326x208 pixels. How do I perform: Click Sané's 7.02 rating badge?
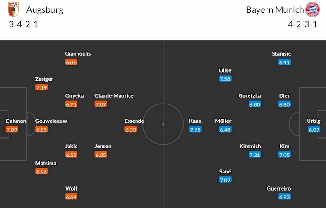pos(225,180)
